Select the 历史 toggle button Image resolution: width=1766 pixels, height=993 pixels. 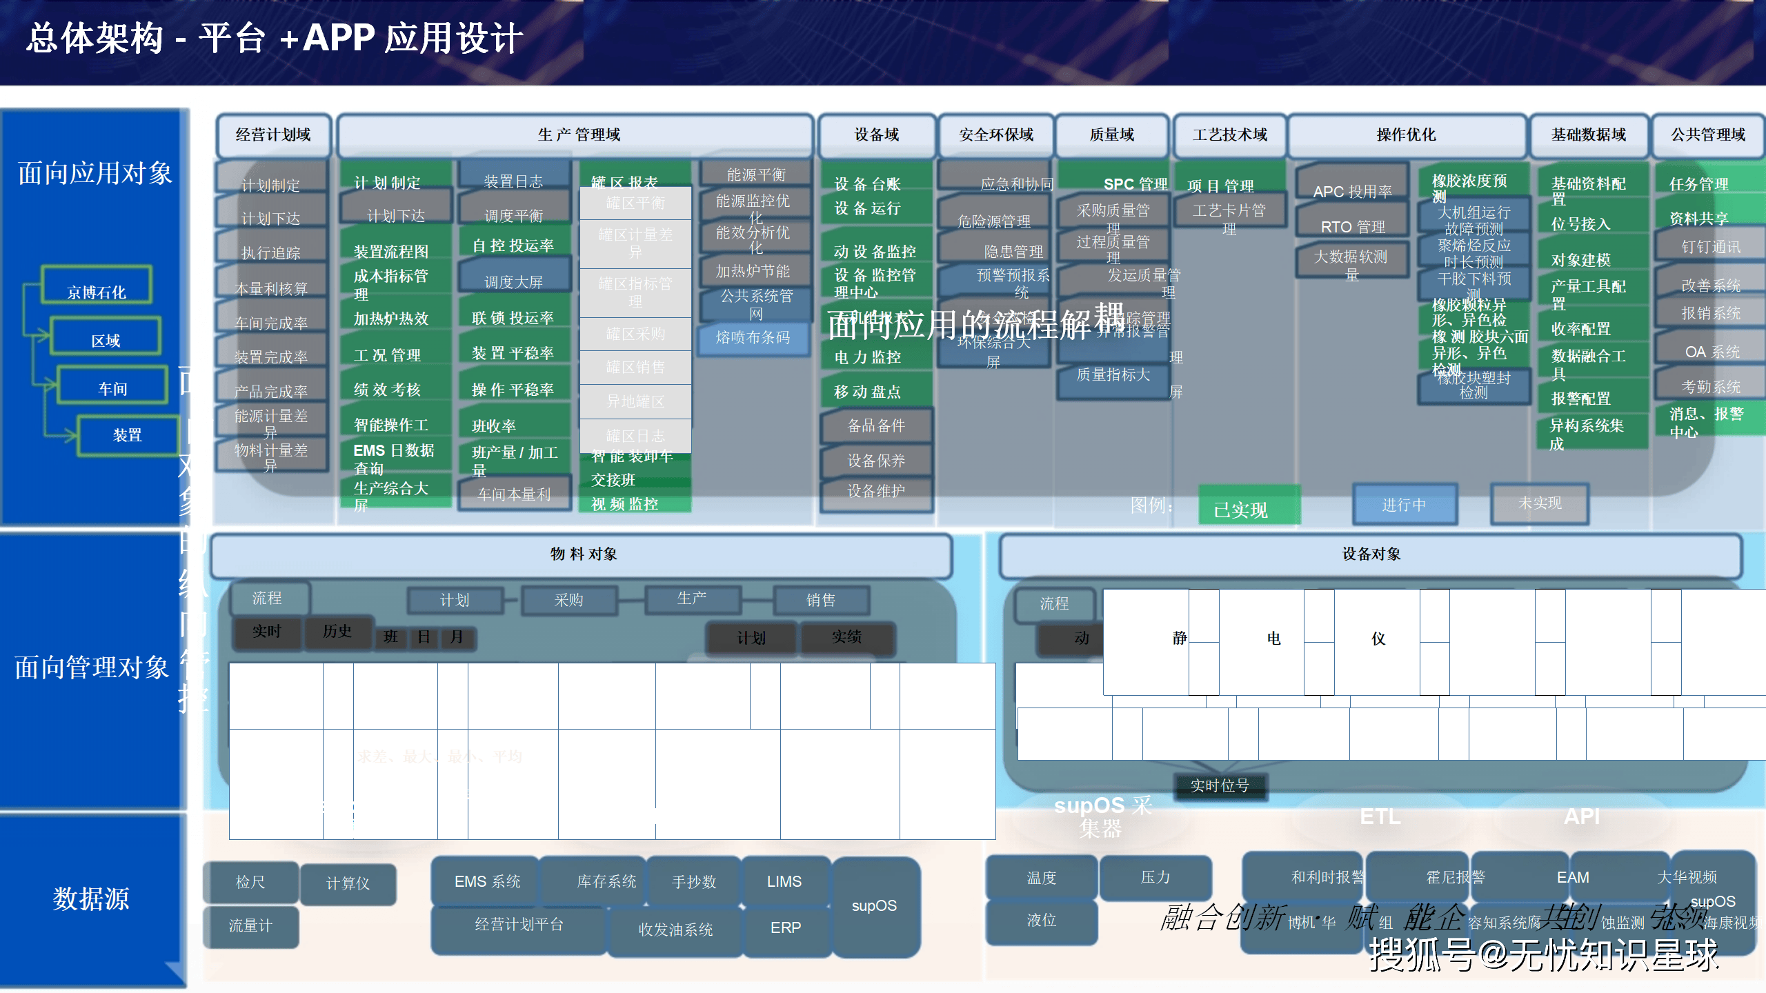(x=337, y=632)
